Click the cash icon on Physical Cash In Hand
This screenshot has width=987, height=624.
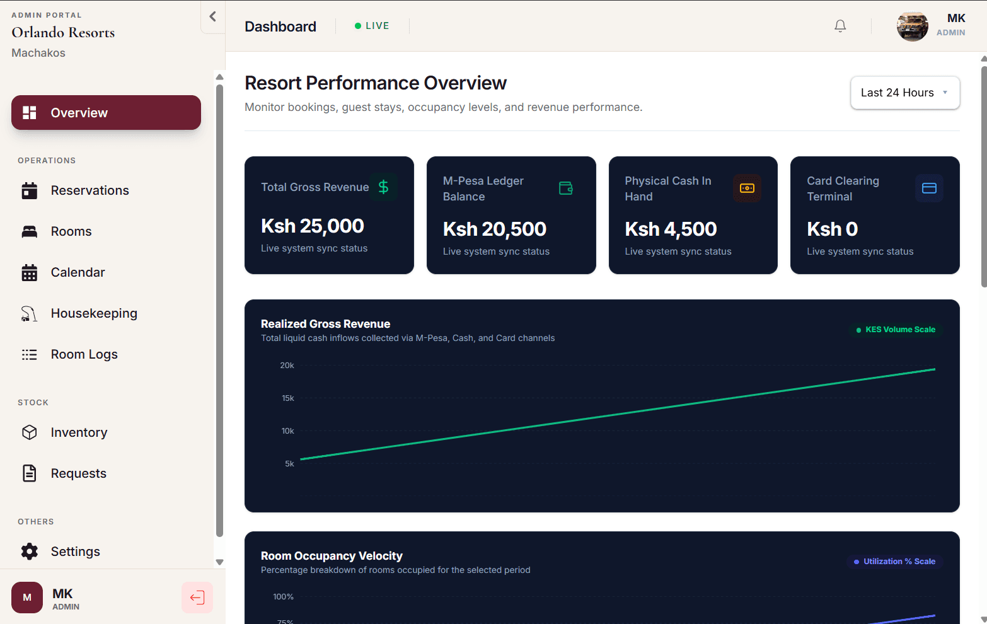click(747, 188)
